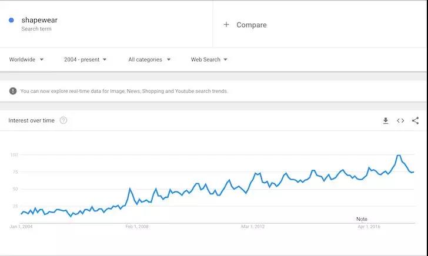
Task: Click the Note marker on the chart
Action: (x=362, y=219)
